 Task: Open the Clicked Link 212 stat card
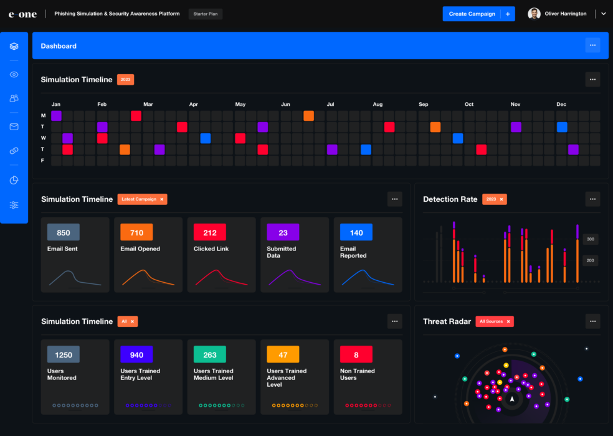click(221, 255)
